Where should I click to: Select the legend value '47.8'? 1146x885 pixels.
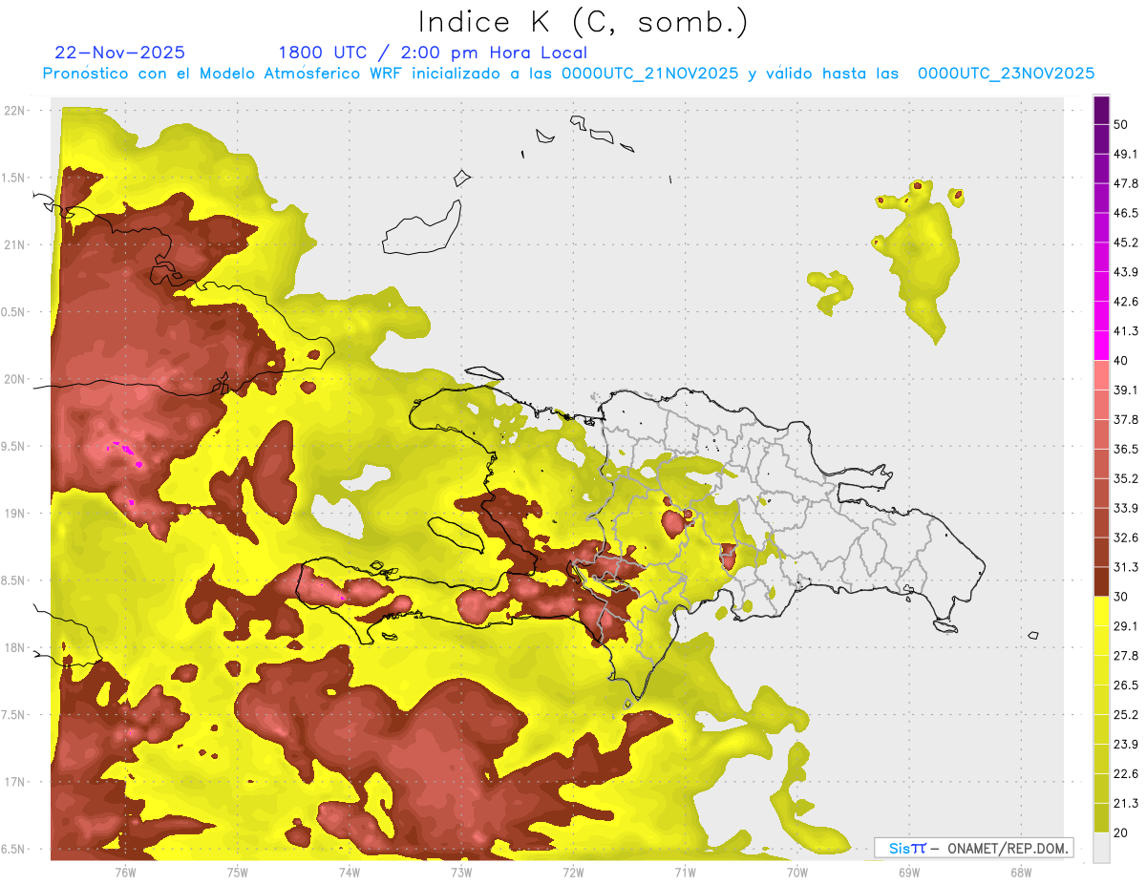[x=1126, y=183]
